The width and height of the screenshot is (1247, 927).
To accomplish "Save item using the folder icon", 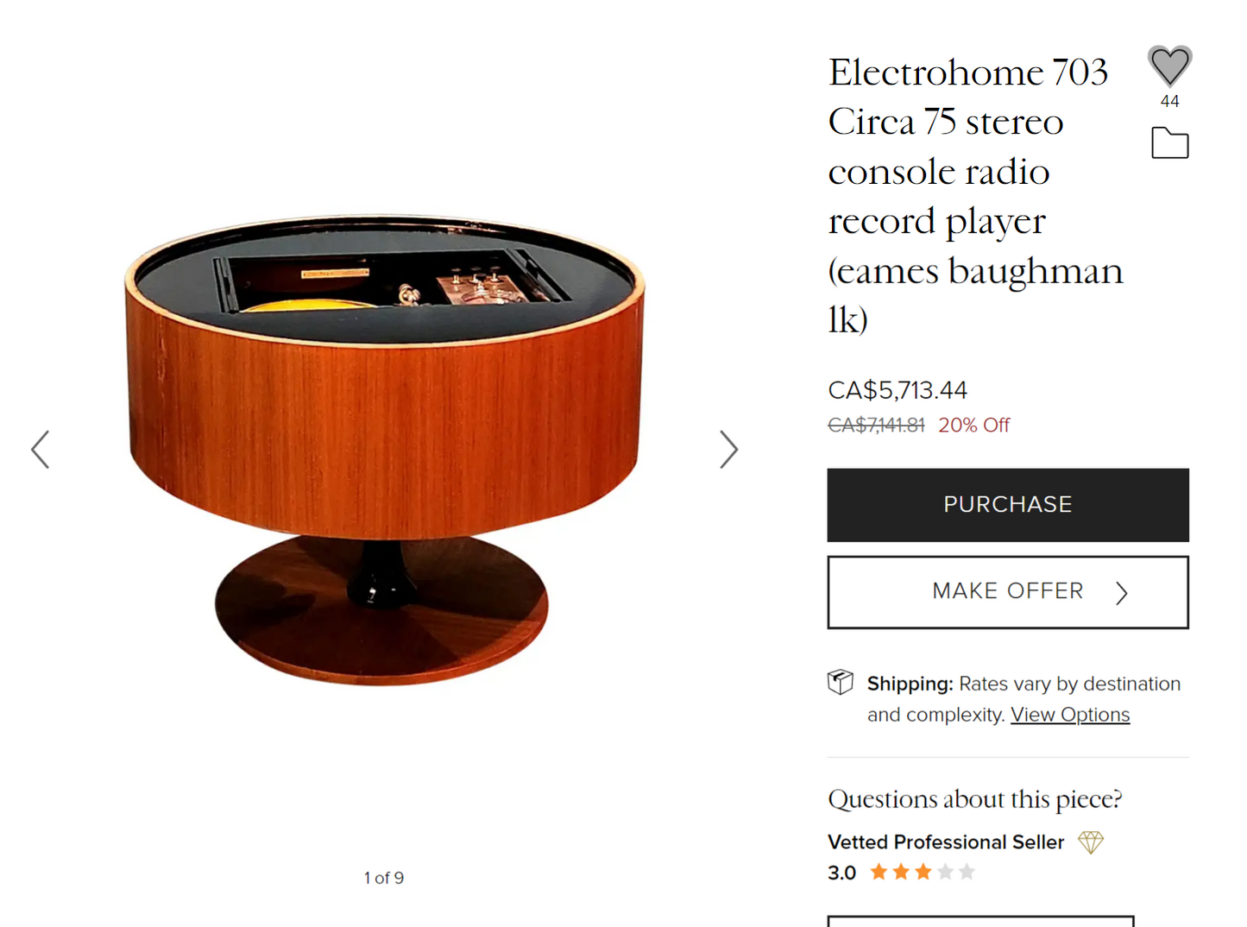I will tap(1170, 143).
